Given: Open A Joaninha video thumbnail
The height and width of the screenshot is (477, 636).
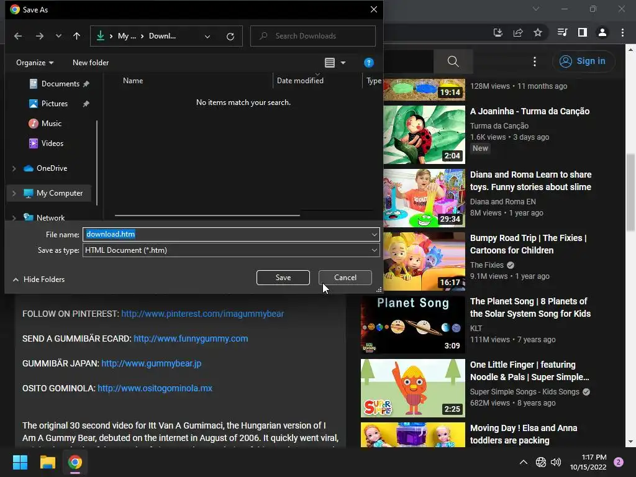Looking at the screenshot, I should (424, 135).
